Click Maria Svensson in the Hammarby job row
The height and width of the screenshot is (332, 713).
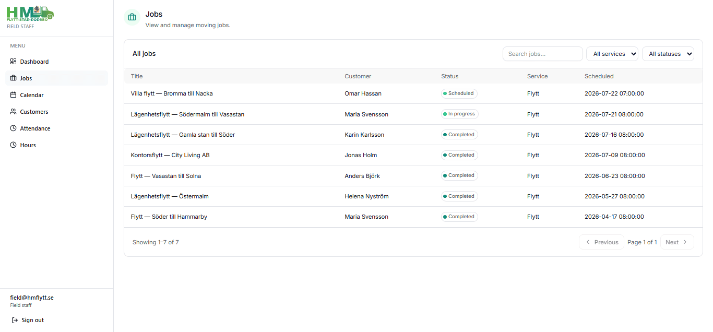[x=366, y=217]
